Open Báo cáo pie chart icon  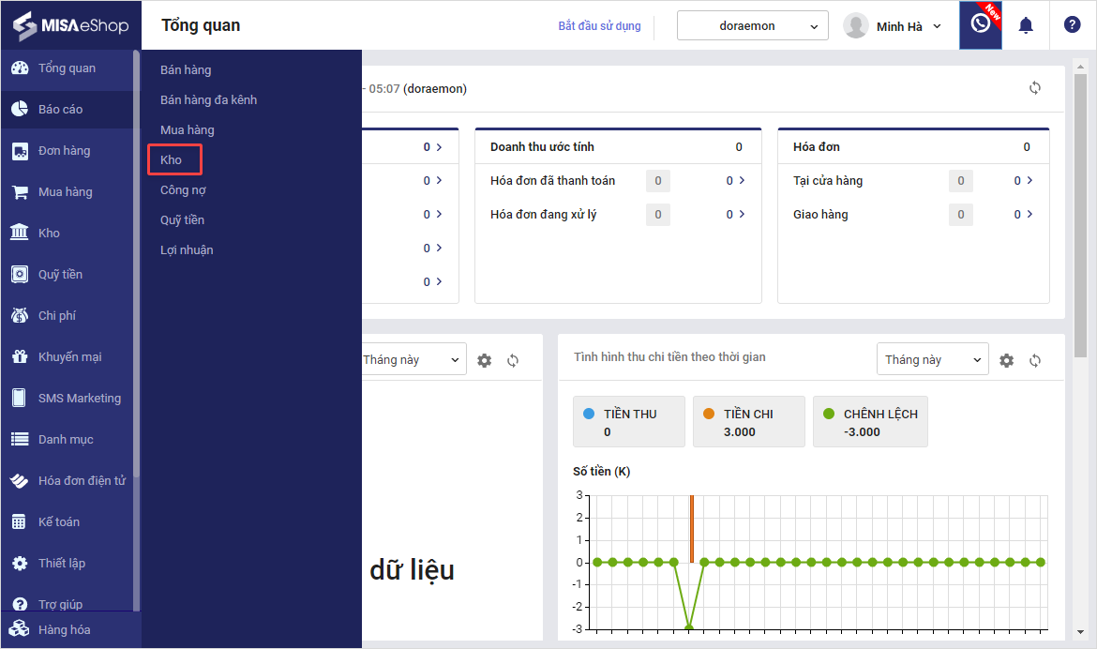pyautogui.click(x=21, y=109)
